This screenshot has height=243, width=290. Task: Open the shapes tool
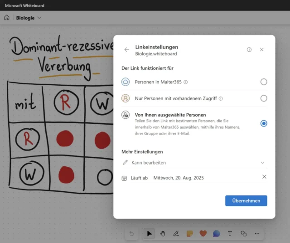[243, 233]
